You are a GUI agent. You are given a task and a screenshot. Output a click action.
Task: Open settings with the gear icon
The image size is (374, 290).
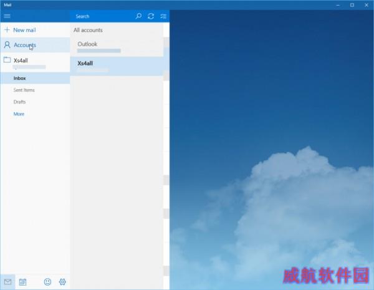pyautogui.click(x=62, y=282)
